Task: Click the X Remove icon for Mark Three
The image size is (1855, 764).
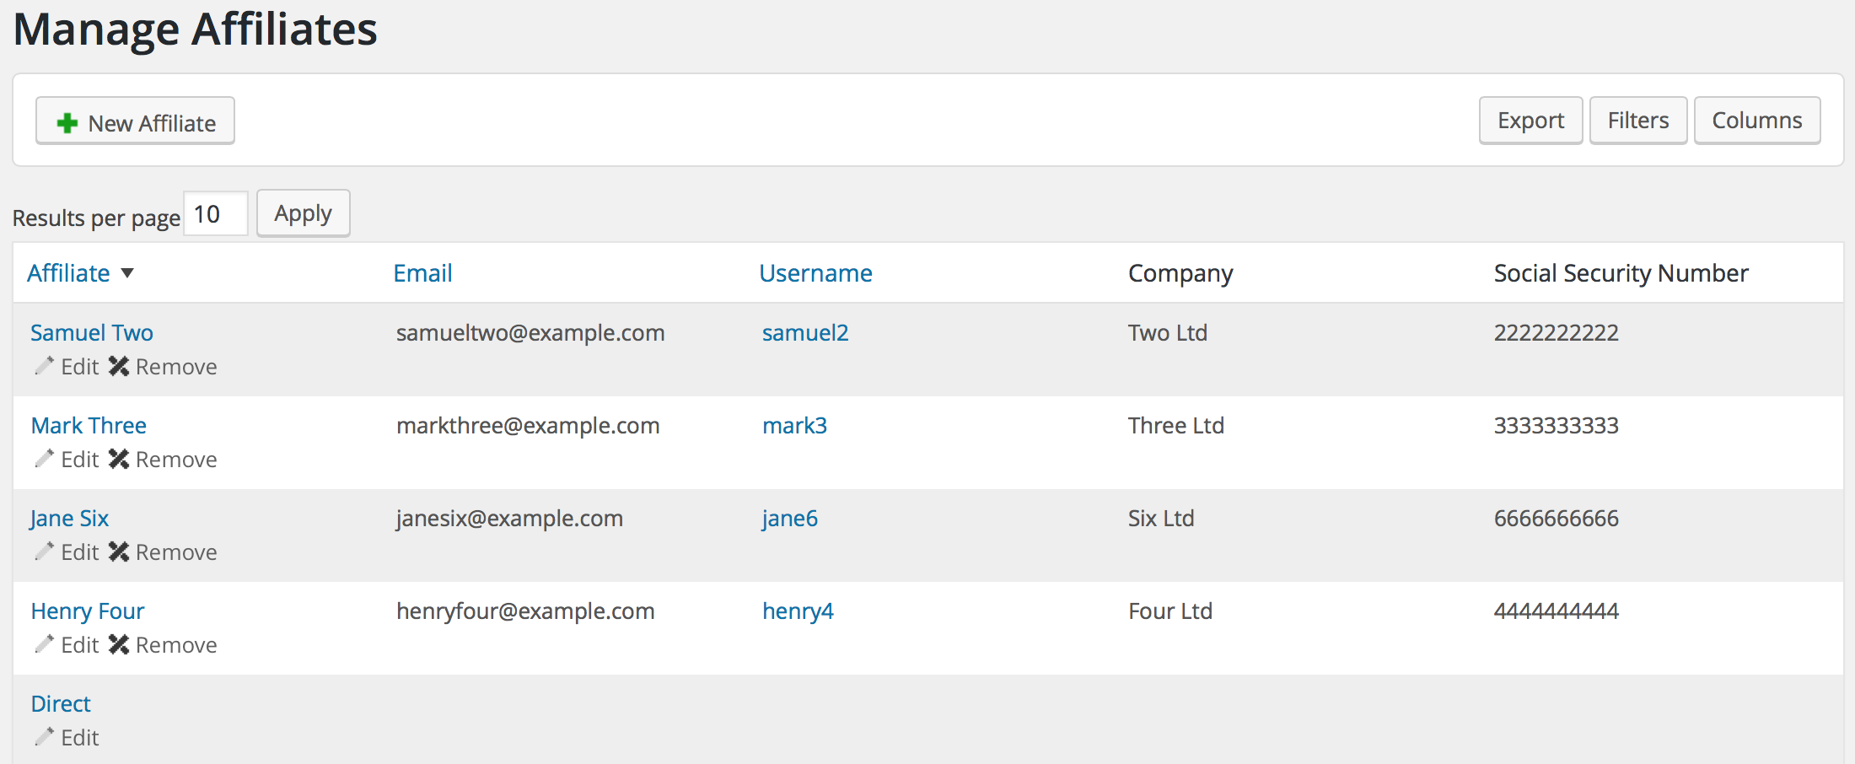Action: click(119, 459)
